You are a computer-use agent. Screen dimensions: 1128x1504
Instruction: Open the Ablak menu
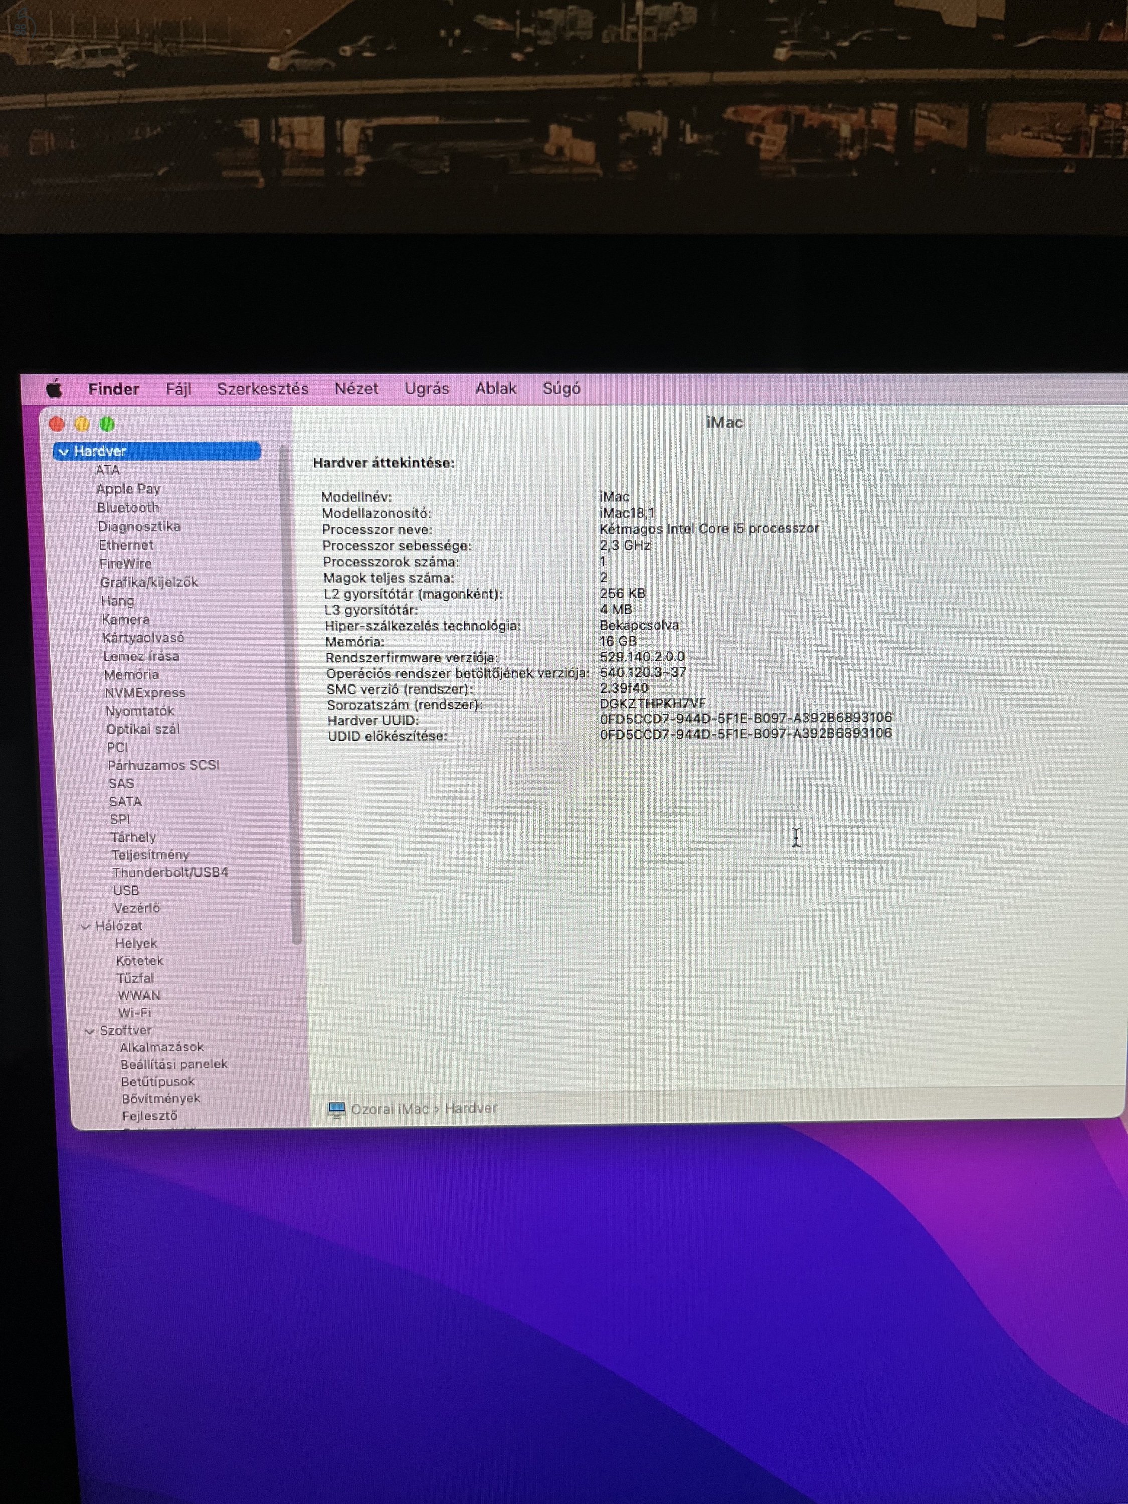[496, 388]
